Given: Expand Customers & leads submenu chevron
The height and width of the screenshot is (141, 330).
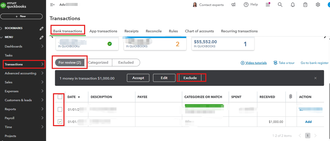Looking at the screenshot, I should (x=42, y=100).
